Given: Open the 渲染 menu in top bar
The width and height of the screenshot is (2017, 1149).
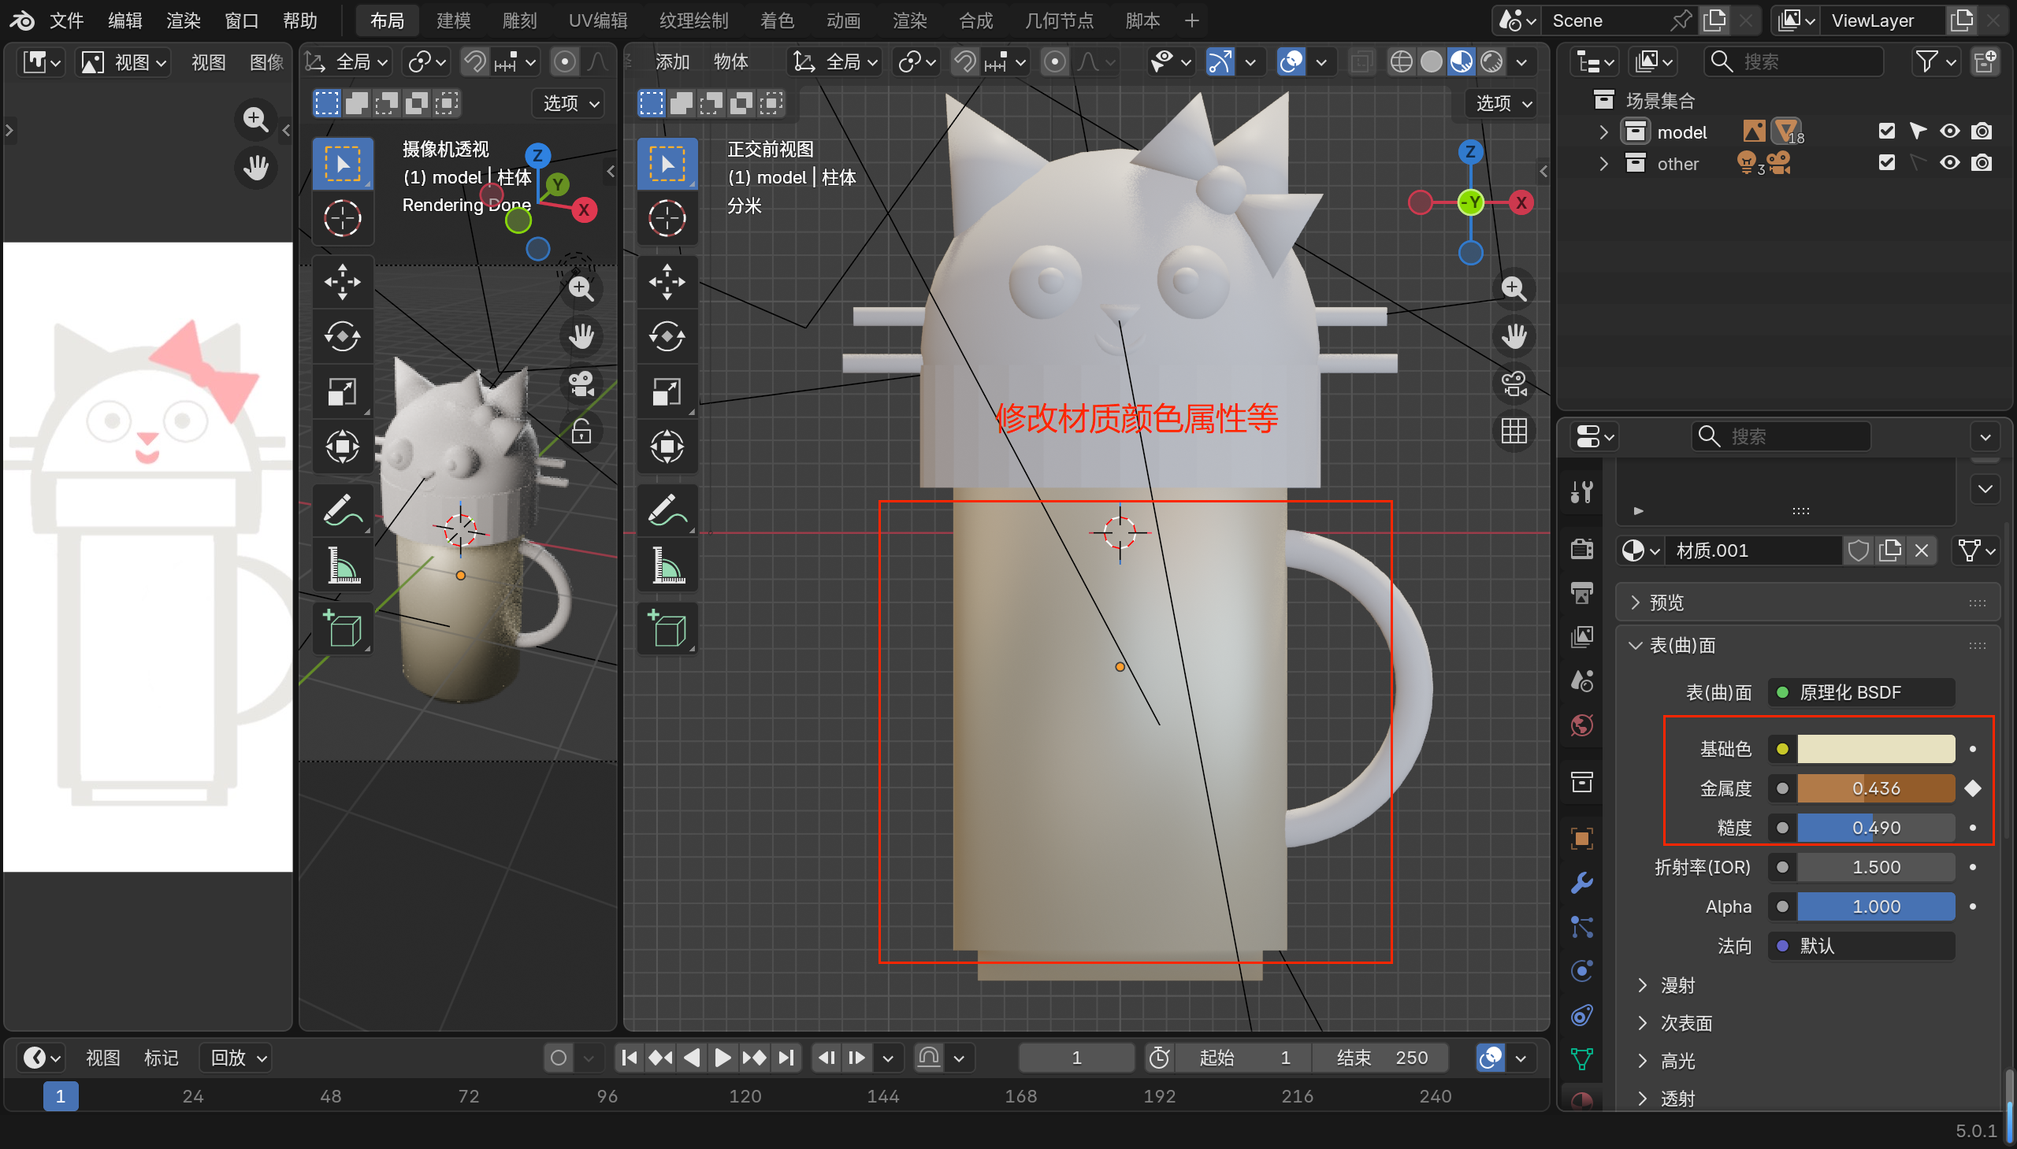Looking at the screenshot, I should coord(183,20).
